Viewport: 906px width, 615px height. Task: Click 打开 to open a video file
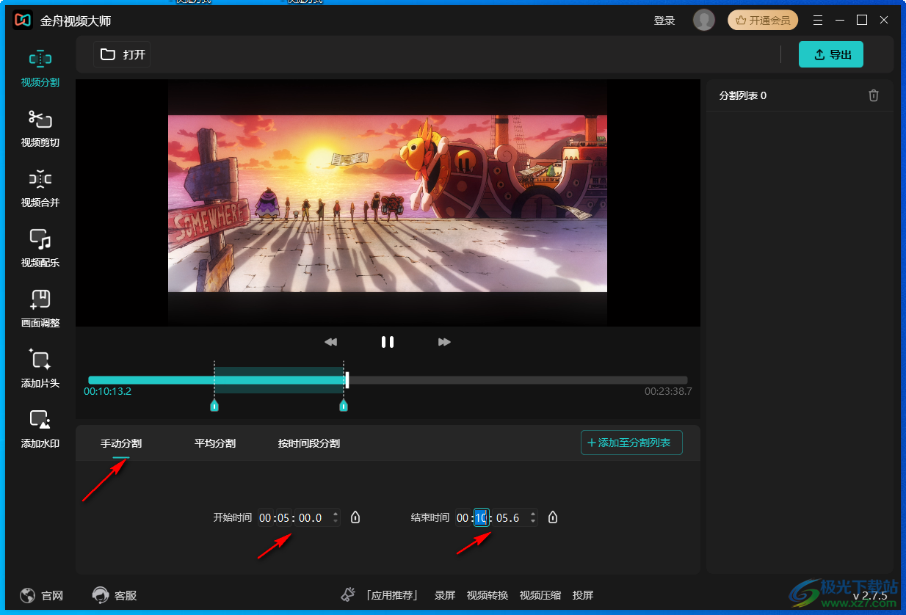coord(123,54)
